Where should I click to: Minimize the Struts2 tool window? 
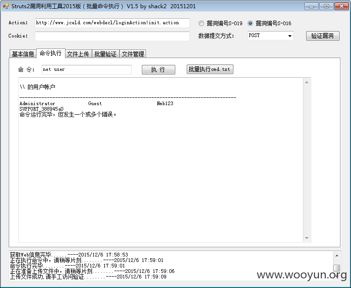[x=311, y=6]
